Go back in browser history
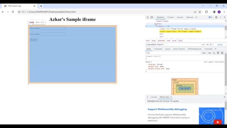Screen dimensions: 227x128 [3, 12]
